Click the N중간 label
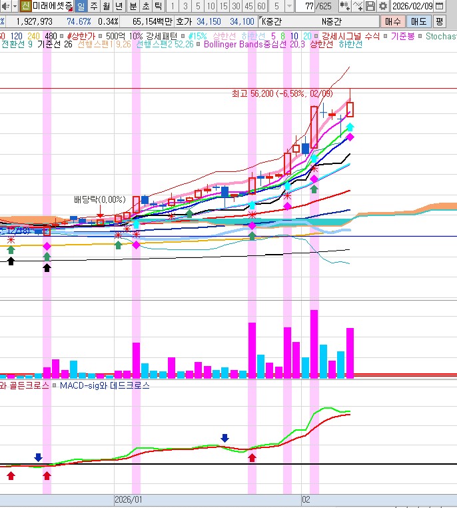 pyautogui.click(x=332, y=22)
